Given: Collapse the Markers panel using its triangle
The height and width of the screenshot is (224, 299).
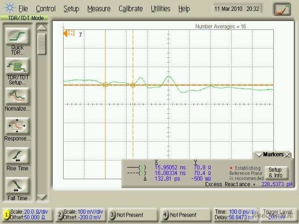Looking at the screenshot, I should pyautogui.click(x=258, y=154).
